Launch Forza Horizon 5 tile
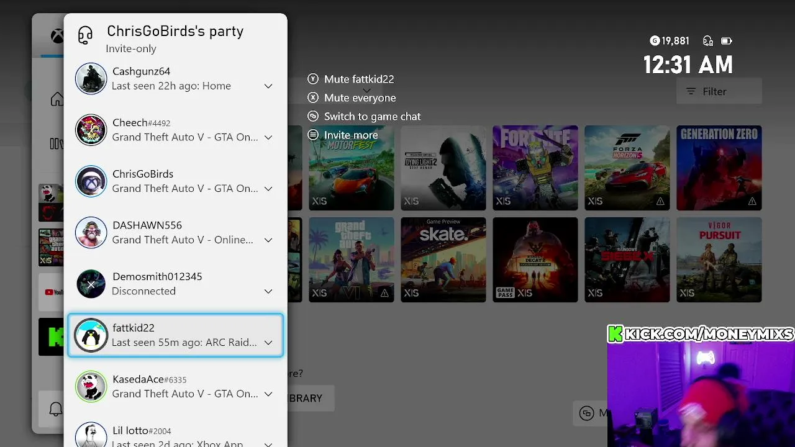The height and width of the screenshot is (447, 795). pos(627,168)
